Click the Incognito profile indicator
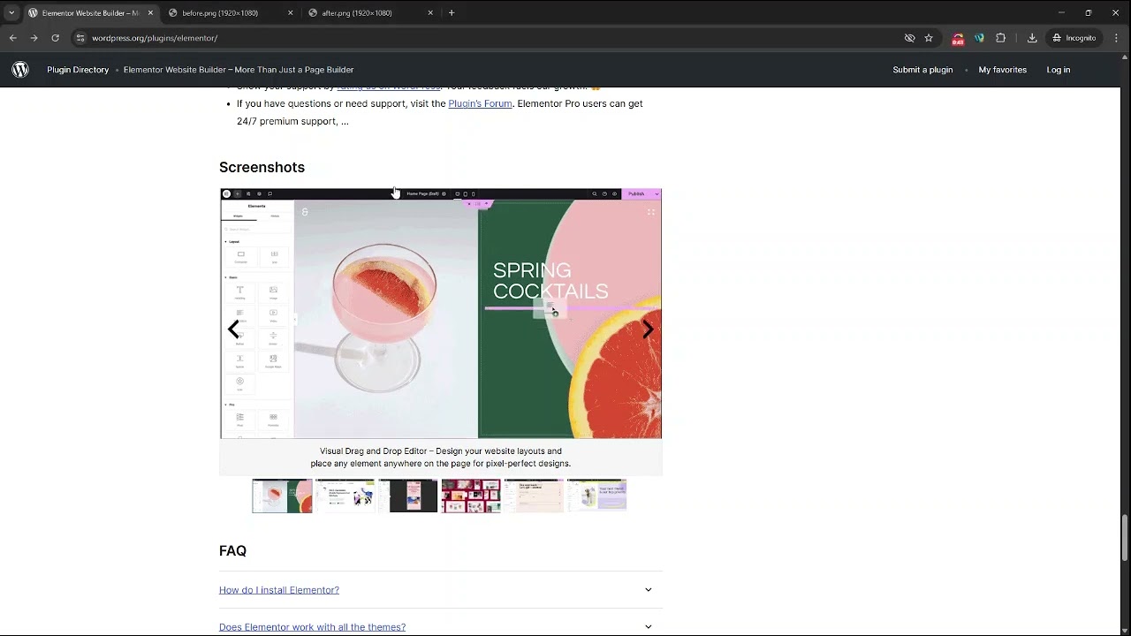 click(1074, 38)
